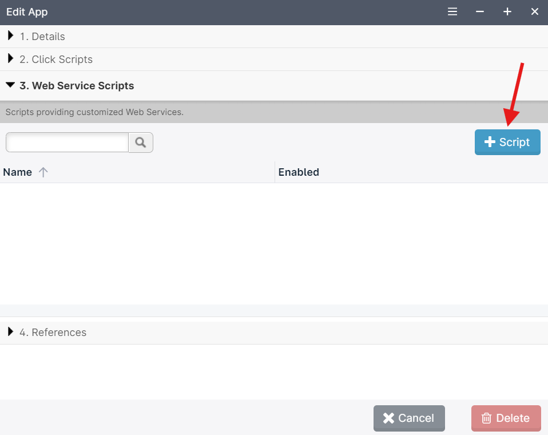Click the magnifying glass search icon
The width and height of the screenshot is (548, 435).
pyautogui.click(x=140, y=142)
